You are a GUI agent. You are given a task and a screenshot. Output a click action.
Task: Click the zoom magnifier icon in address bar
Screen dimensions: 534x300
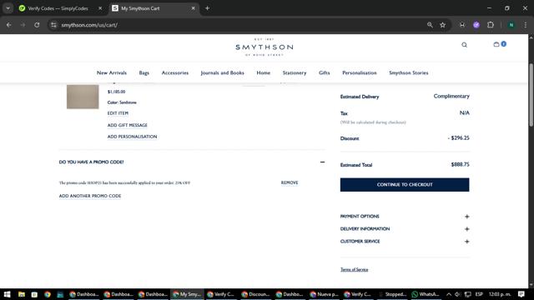pyautogui.click(x=430, y=25)
